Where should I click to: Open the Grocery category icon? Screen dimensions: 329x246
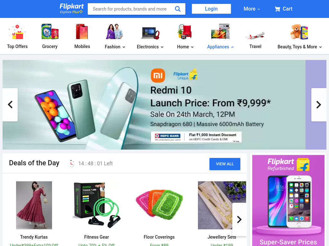pos(50,31)
